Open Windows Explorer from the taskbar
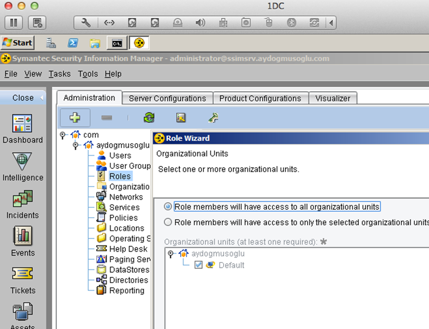This screenshot has width=429, height=329. (95, 43)
